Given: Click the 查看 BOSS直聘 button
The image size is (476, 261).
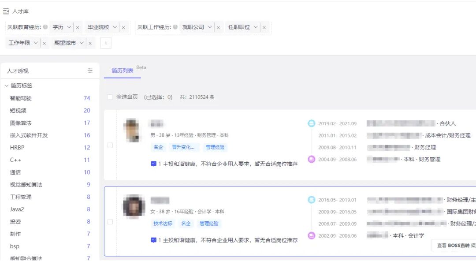Looking at the screenshot, I should click(454, 246).
